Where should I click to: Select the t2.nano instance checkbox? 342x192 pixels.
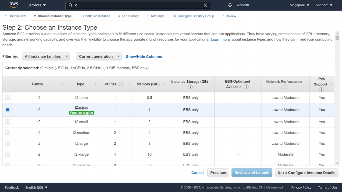(8, 97)
